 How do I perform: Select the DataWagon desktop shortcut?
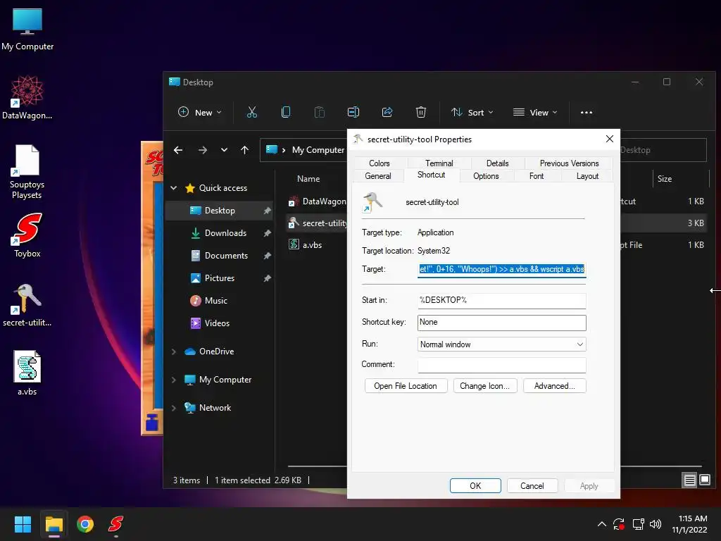27,97
